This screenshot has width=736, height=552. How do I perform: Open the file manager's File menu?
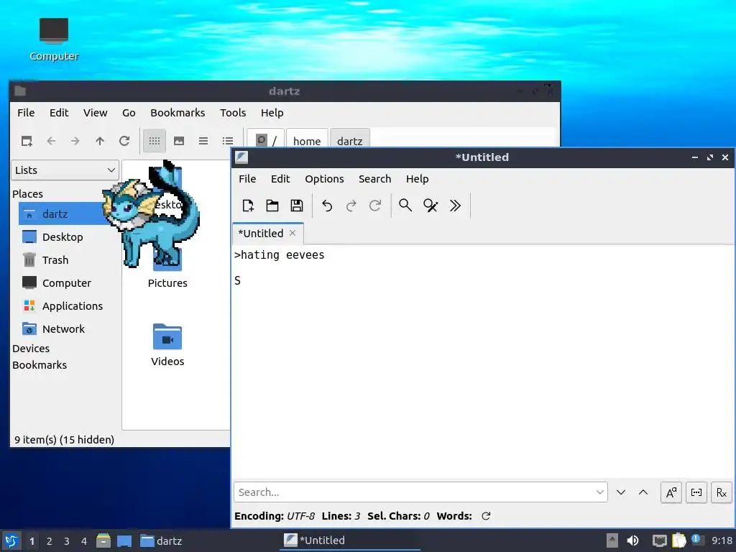click(x=26, y=113)
